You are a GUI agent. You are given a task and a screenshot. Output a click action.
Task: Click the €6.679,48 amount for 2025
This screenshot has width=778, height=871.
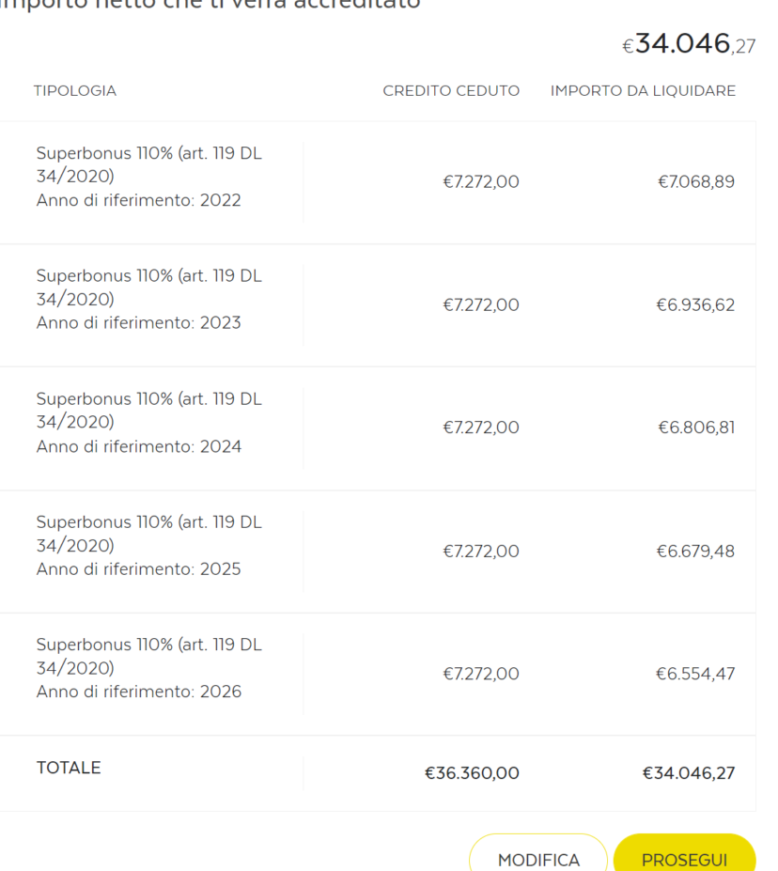[x=695, y=551]
